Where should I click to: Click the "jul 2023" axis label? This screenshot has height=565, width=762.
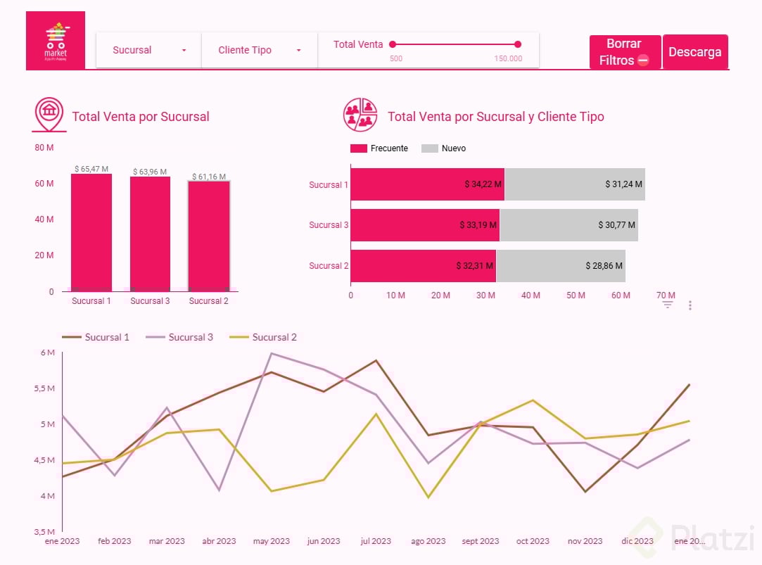[376, 541]
